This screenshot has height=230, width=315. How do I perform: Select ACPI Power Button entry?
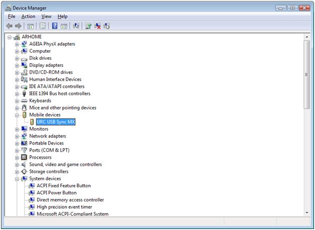pyautogui.click(x=57, y=193)
